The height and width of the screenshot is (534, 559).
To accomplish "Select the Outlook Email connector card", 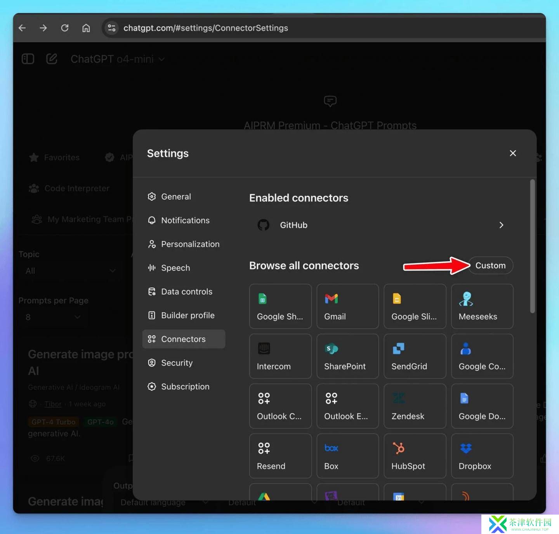I will [x=347, y=406].
